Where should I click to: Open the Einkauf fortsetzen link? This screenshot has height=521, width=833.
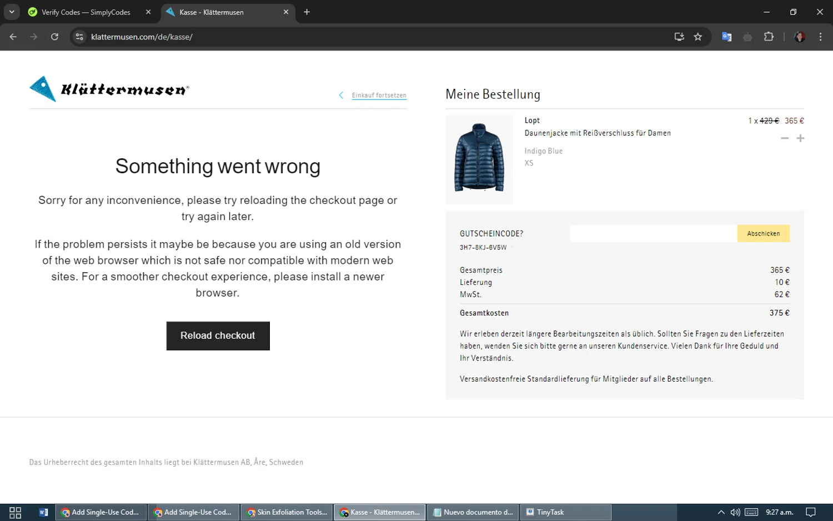(x=379, y=96)
